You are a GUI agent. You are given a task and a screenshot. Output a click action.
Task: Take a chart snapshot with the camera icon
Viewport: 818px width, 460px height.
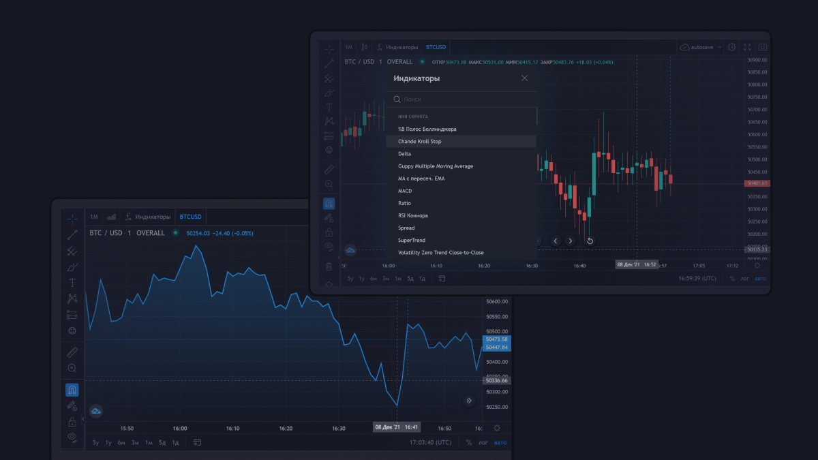coord(762,47)
